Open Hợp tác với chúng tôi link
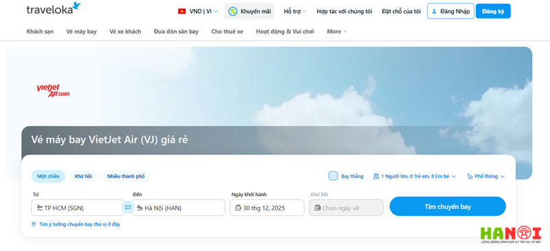 coord(344,11)
